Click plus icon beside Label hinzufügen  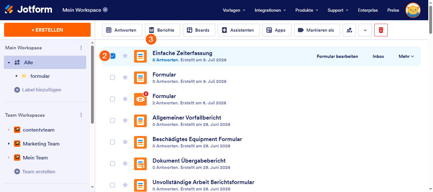tap(17, 90)
